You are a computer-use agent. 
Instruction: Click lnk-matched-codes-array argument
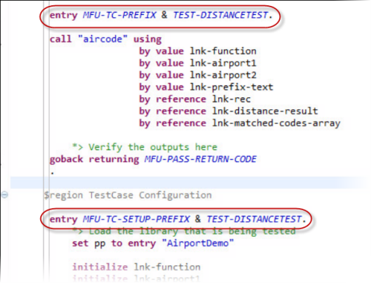[x=276, y=123]
